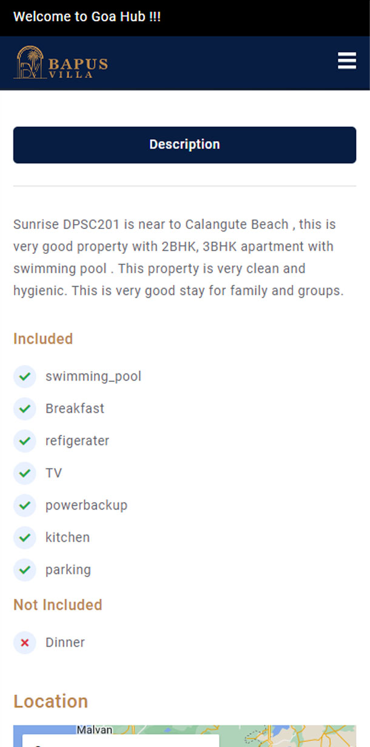
Task: Click the TV green checkmark icon
Action: (x=25, y=473)
